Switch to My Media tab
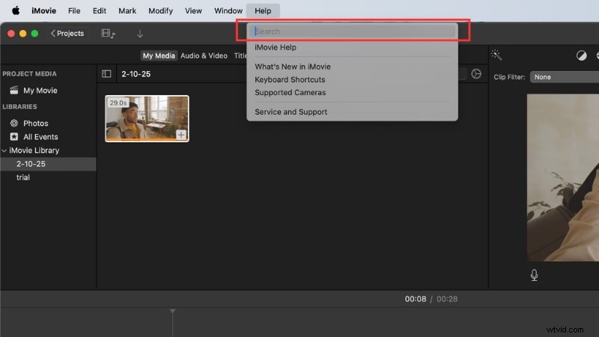 (x=159, y=55)
